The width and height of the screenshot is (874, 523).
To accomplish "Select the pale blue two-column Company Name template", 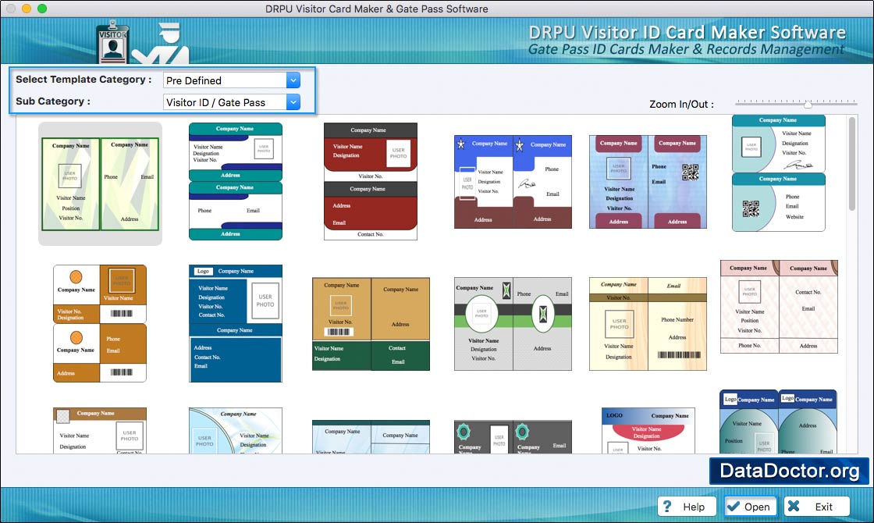I will [x=371, y=437].
